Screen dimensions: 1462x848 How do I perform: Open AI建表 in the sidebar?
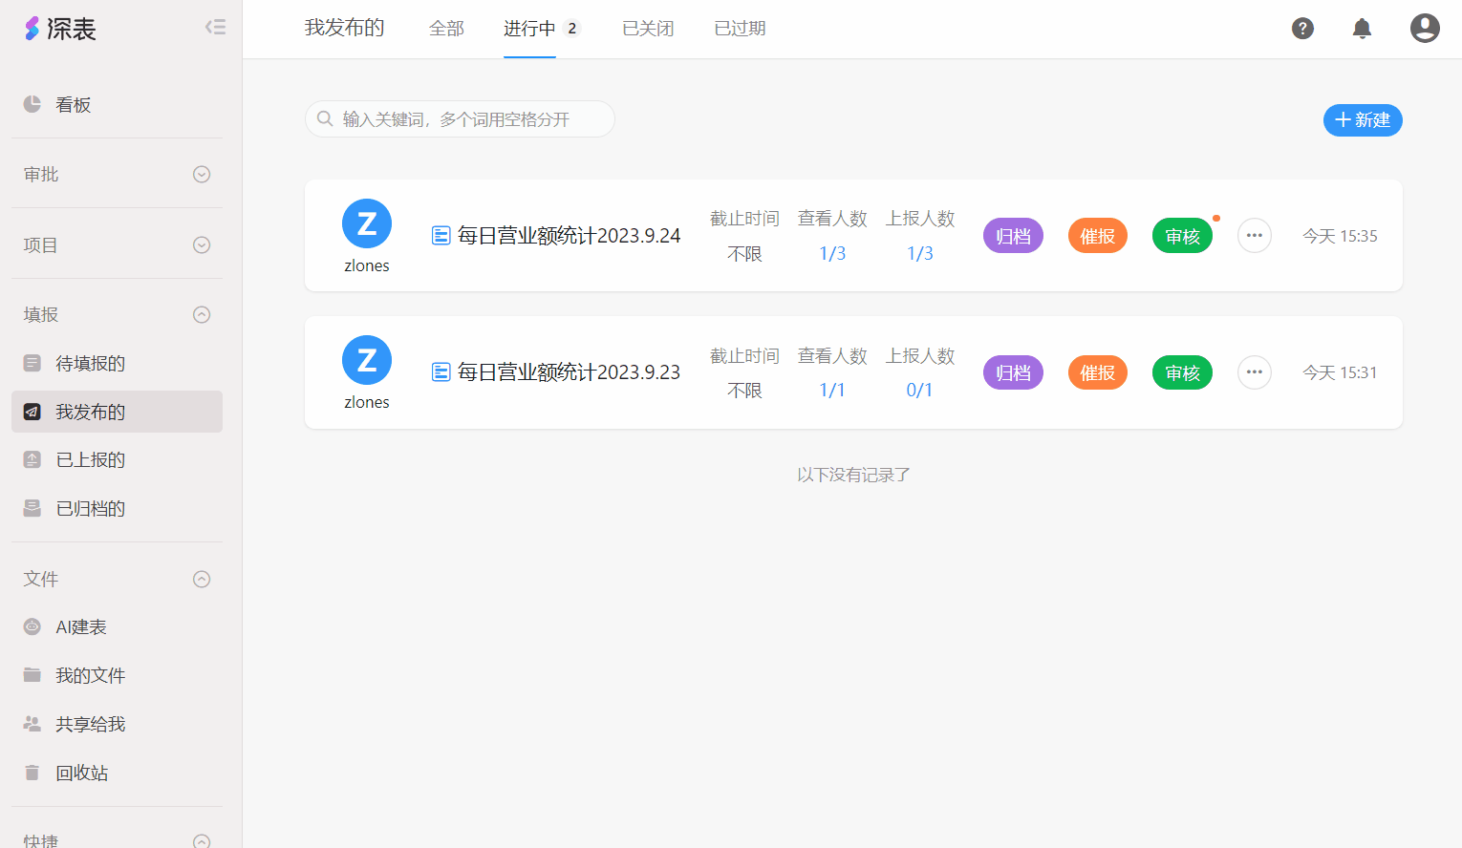[x=80, y=627]
